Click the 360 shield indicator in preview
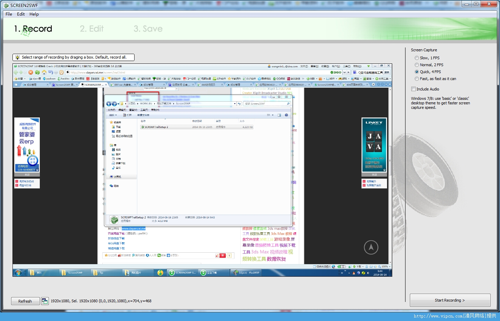This screenshot has height=321, width=500. pos(336,72)
